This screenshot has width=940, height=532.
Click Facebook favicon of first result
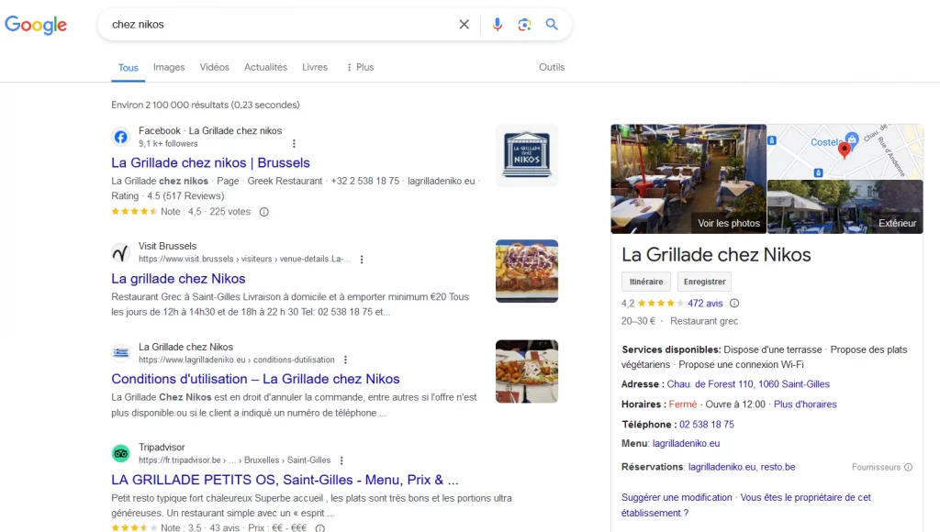pyautogui.click(x=120, y=138)
